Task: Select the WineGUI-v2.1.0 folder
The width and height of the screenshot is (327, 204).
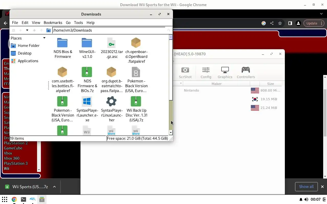Action: pos(87,48)
